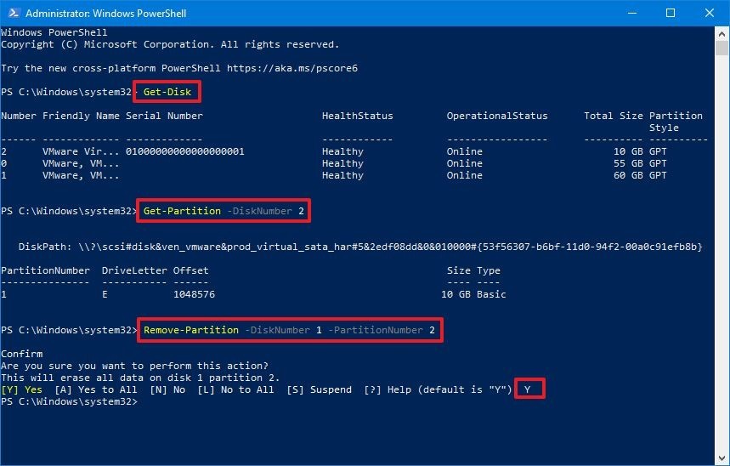Click the disk serial number 01000000000000000001
Screen dimensions: 730x466
point(184,151)
